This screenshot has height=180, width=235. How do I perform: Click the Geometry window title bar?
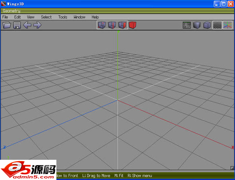click(x=117, y=11)
